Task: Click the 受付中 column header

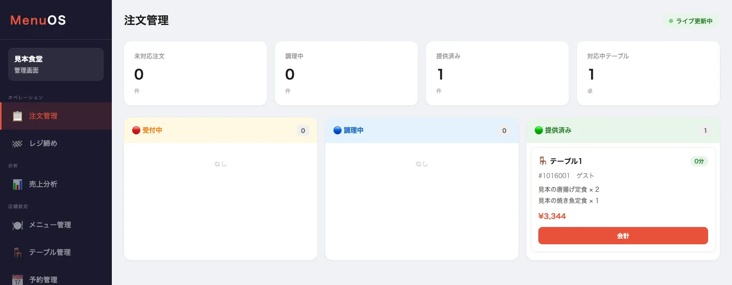Action: [221, 130]
